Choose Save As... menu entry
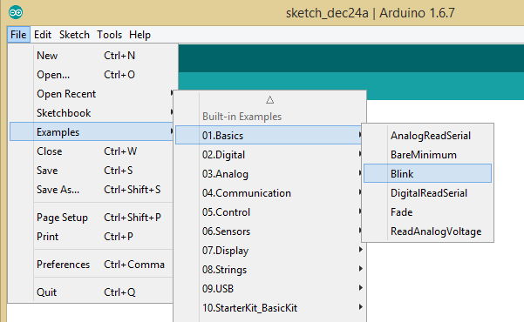Image resolution: width=524 pixels, height=322 pixels. tap(92, 190)
